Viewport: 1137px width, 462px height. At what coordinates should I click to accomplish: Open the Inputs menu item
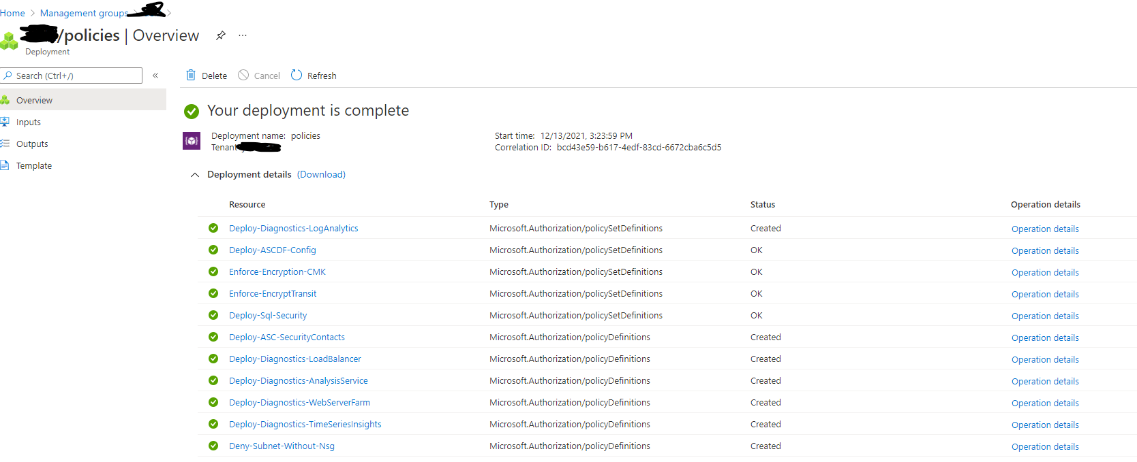[83, 122]
